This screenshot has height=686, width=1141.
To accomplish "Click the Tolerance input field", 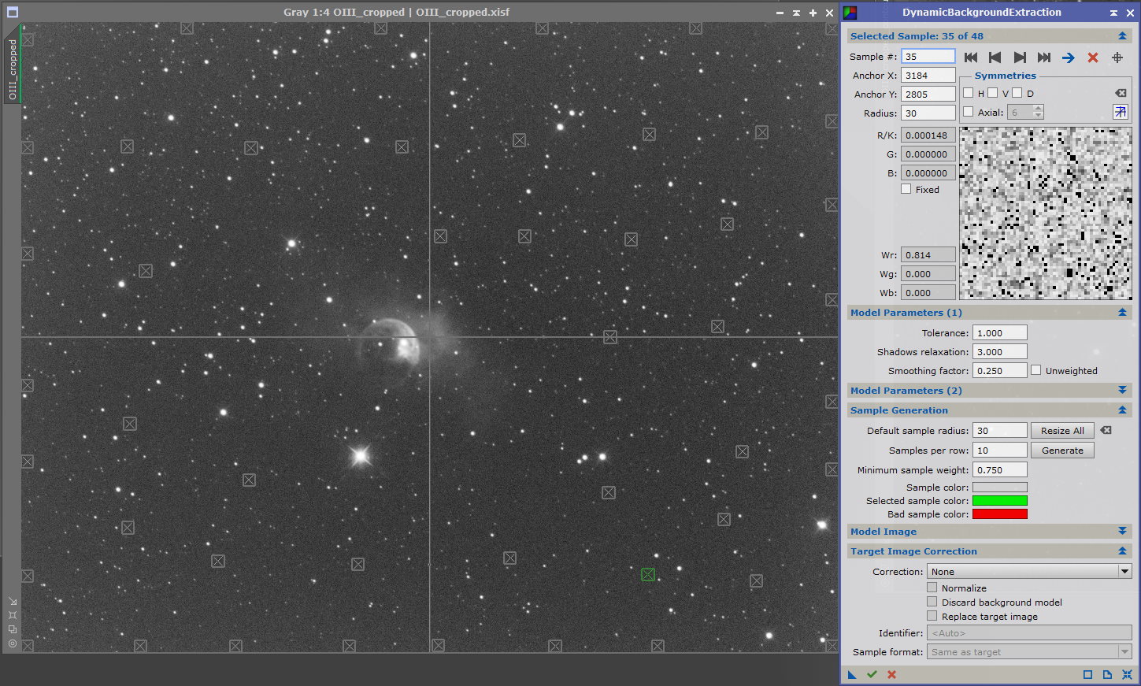I will click(x=999, y=333).
